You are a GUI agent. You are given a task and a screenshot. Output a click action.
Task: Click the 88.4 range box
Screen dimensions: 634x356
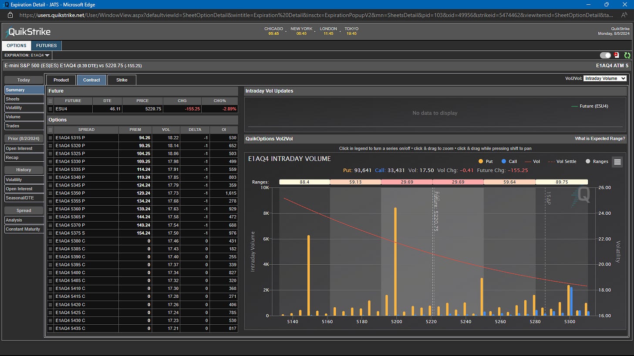coord(304,182)
